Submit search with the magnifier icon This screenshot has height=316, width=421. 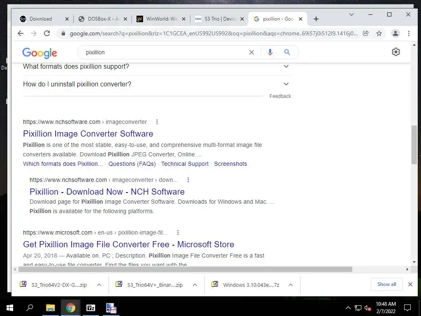[x=287, y=52]
